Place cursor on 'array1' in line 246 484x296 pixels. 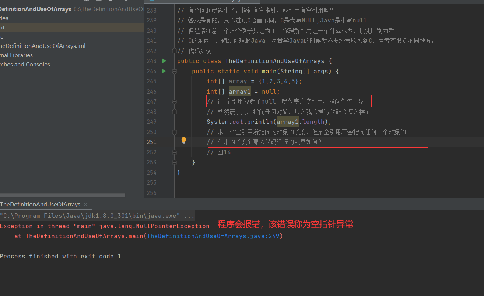coord(240,91)
